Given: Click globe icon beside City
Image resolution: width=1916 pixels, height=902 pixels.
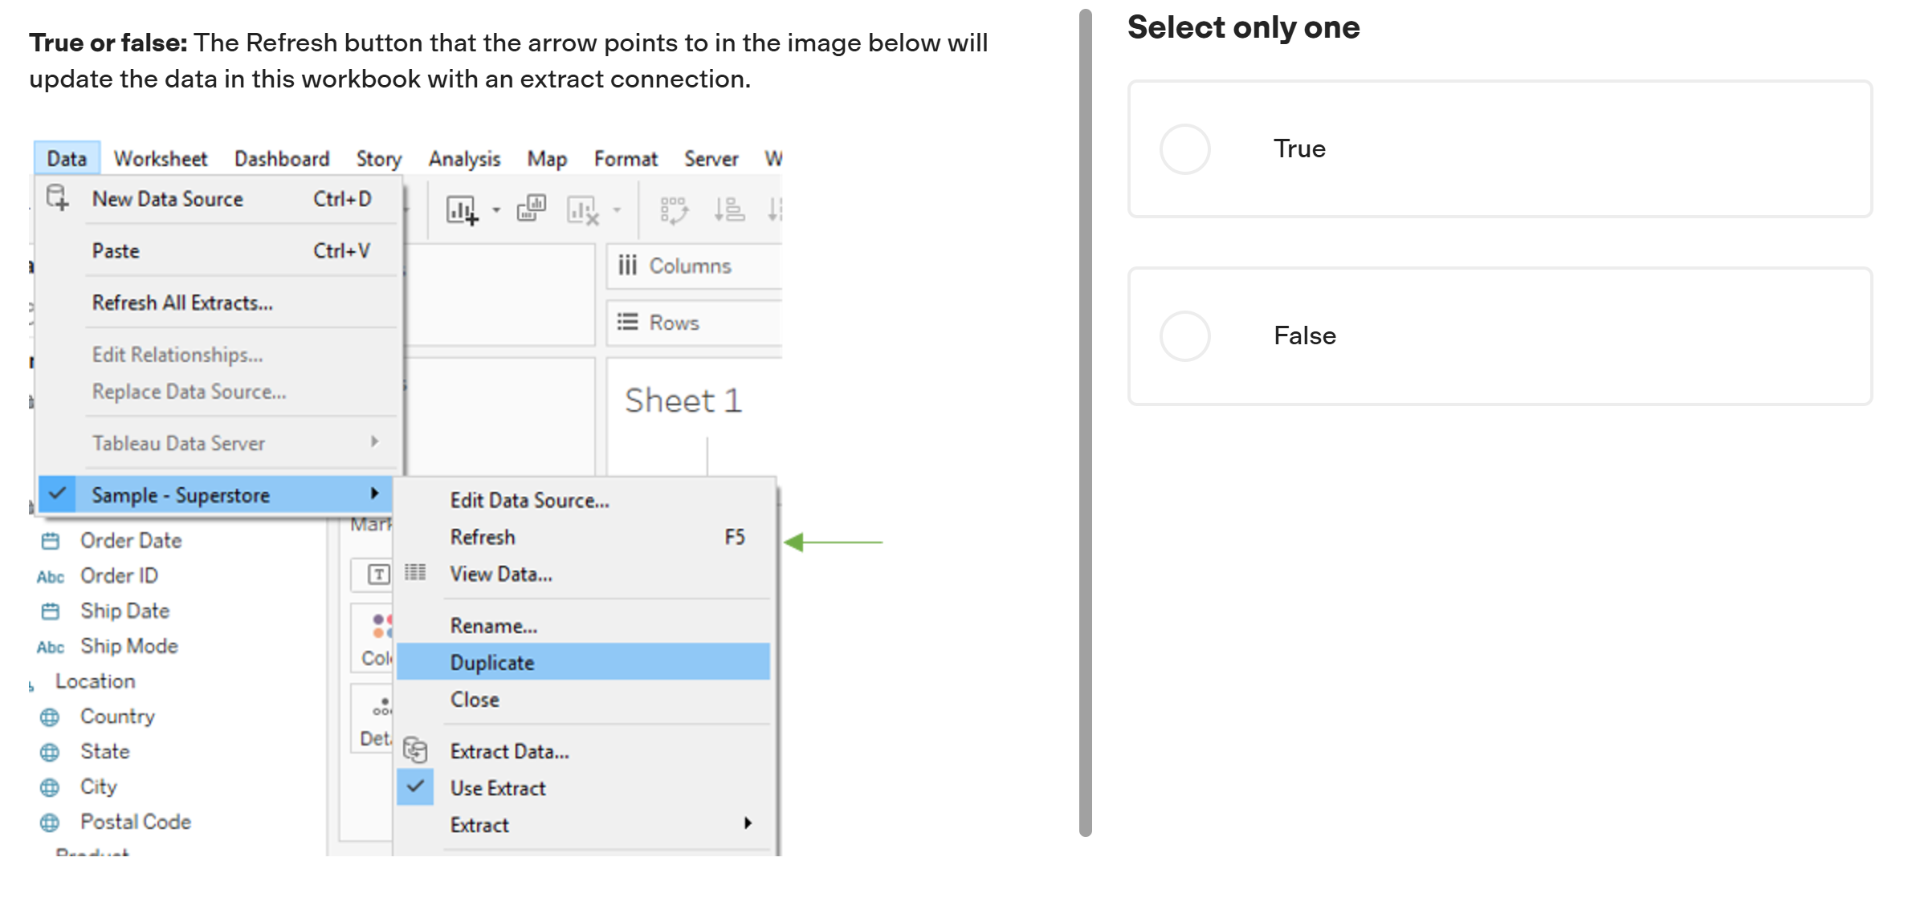Looking at the screenshot, I should 50,788.
